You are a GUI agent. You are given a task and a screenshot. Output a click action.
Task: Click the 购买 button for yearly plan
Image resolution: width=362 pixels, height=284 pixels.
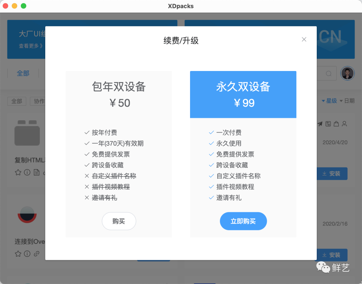coord(119,221)
